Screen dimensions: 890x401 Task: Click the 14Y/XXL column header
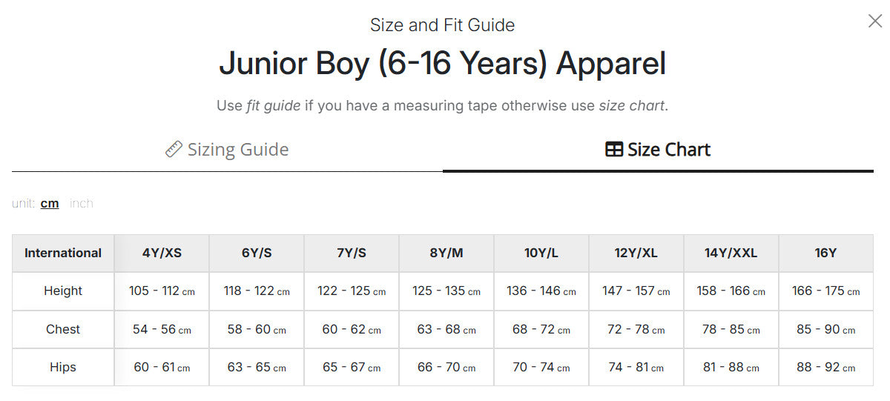(x=731, y=253)
